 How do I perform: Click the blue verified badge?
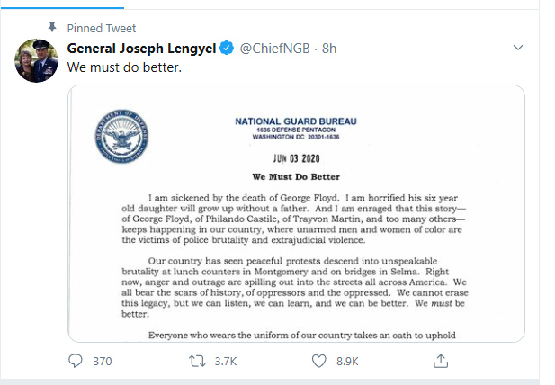click(x=228, y=49)
